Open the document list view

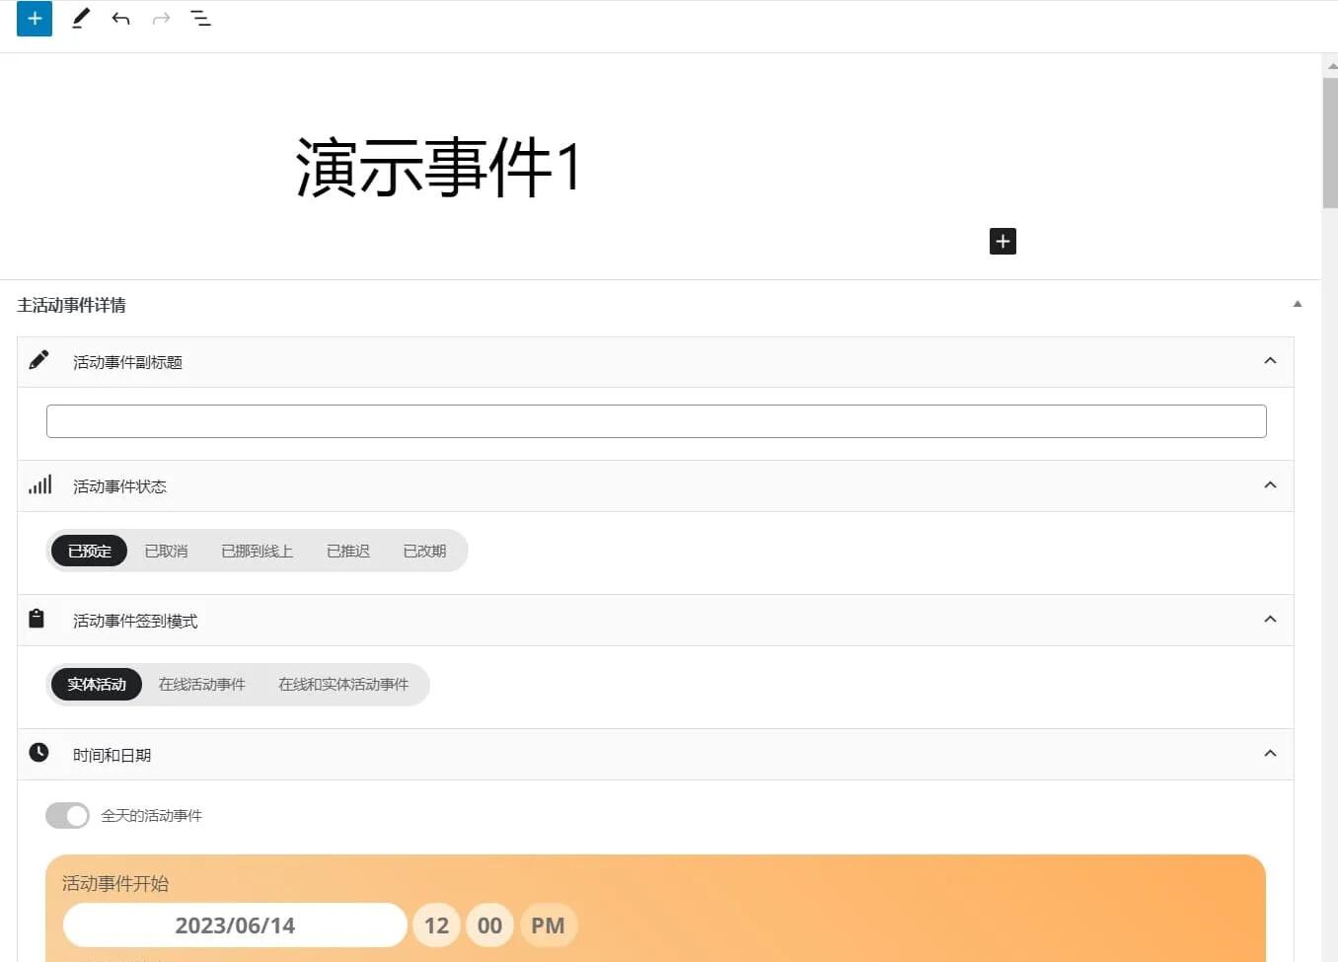pos(200,18)
